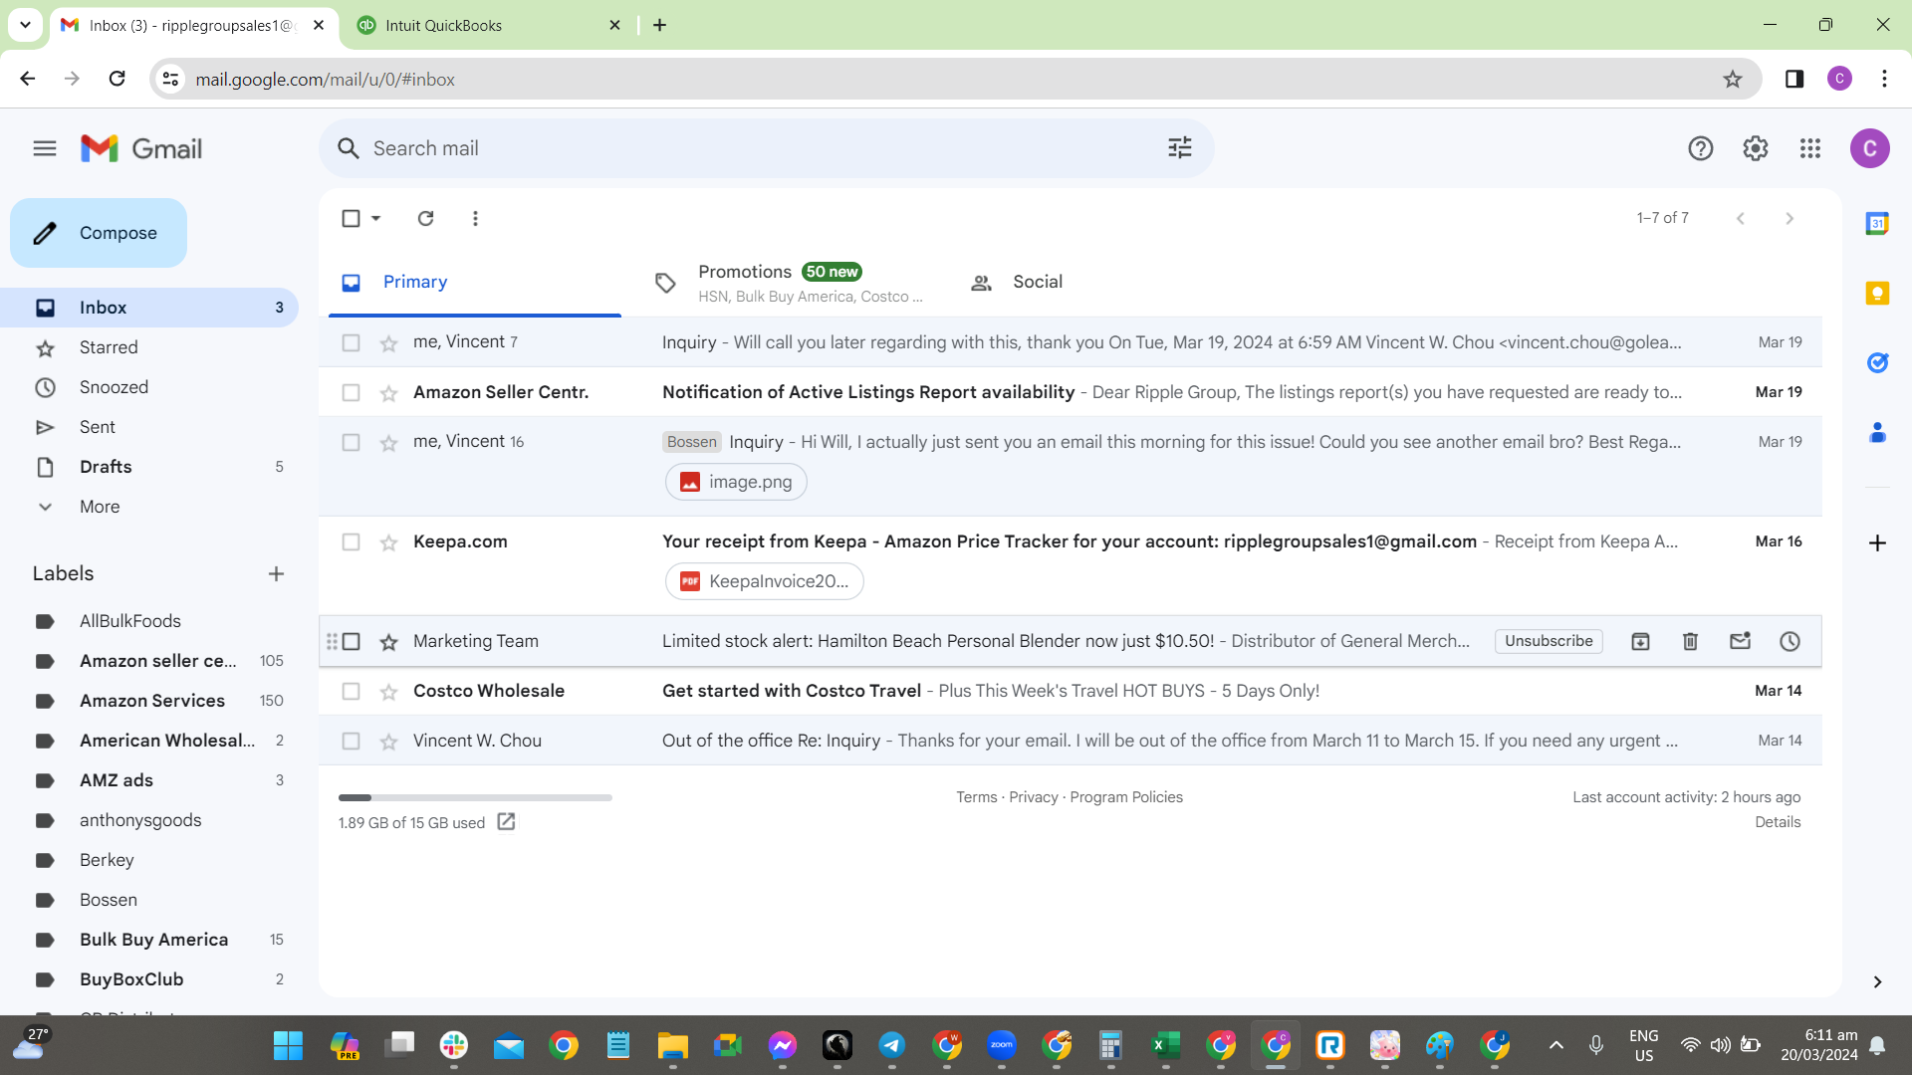Open Windows Start menu
This screenshot has height=1075, width=1912.
click(288, 1045)
